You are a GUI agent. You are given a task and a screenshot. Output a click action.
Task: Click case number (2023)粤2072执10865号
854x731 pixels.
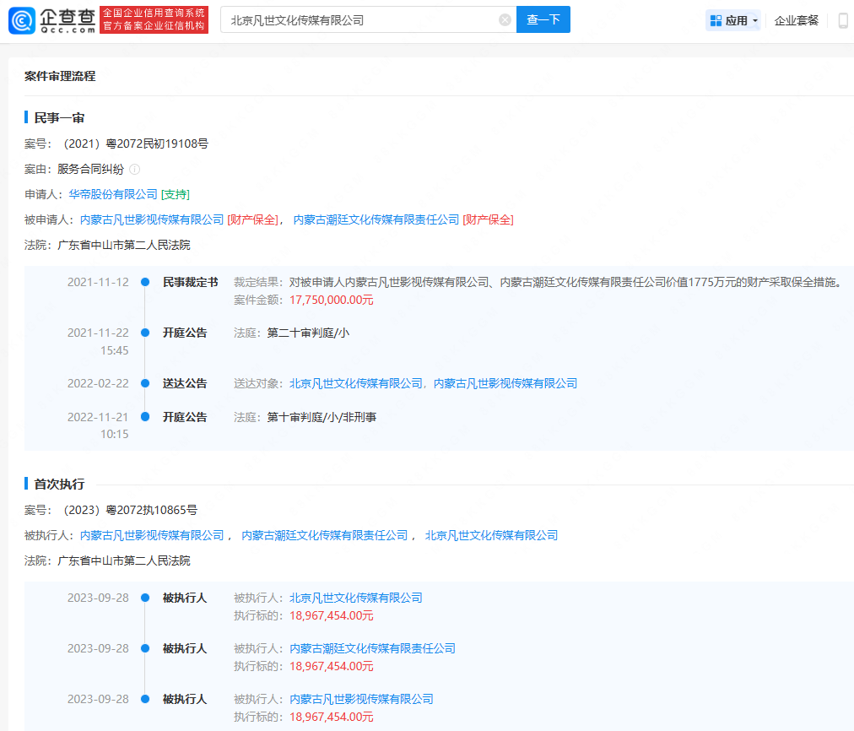(130, 511)
